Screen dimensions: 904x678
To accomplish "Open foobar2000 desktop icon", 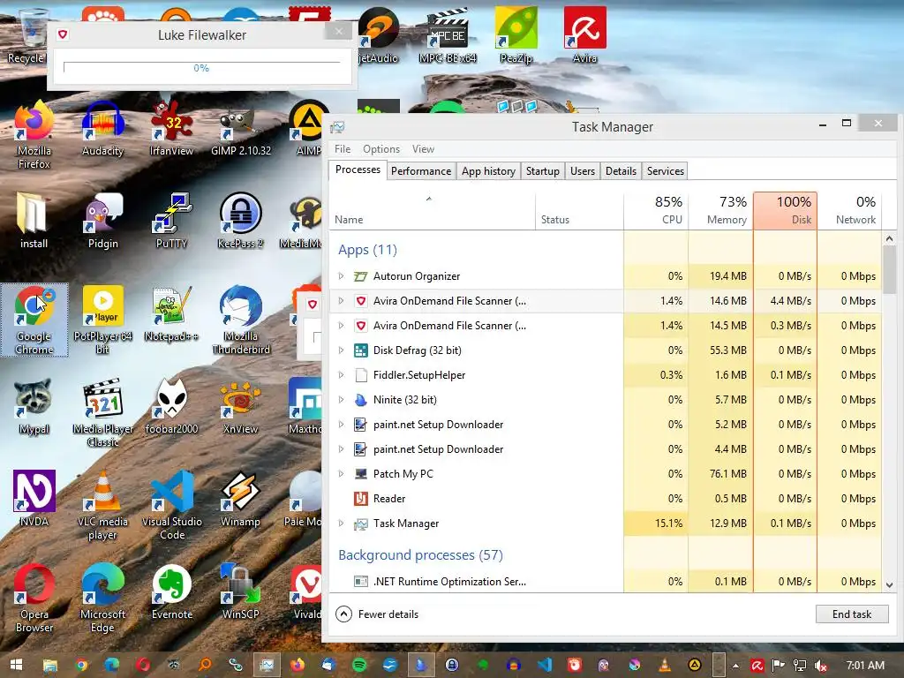I will point(171,407).
